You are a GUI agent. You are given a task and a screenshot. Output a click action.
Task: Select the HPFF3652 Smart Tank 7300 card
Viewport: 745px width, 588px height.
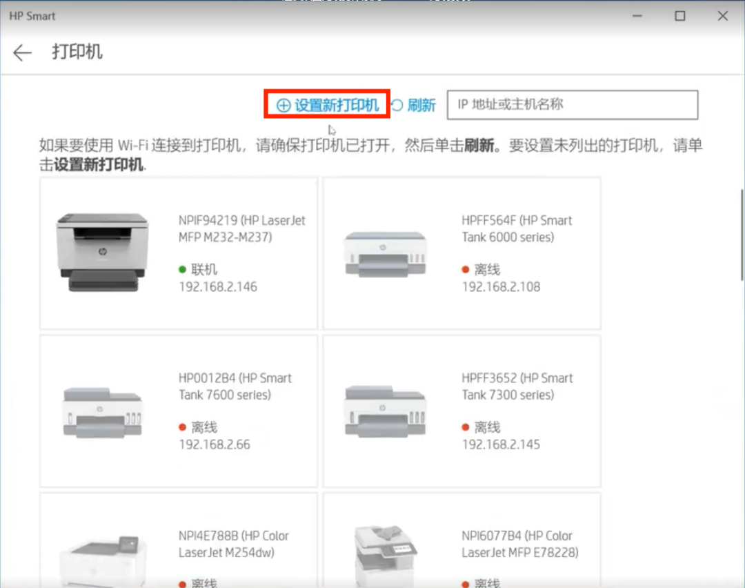(461, 410)
